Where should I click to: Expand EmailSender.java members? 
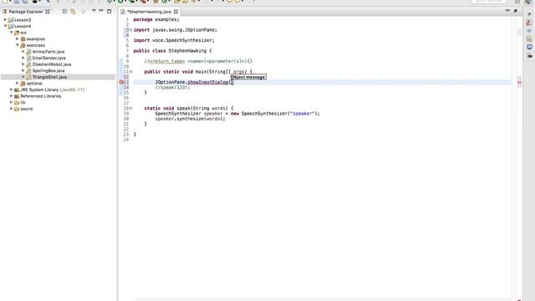[x=23, y=58]
